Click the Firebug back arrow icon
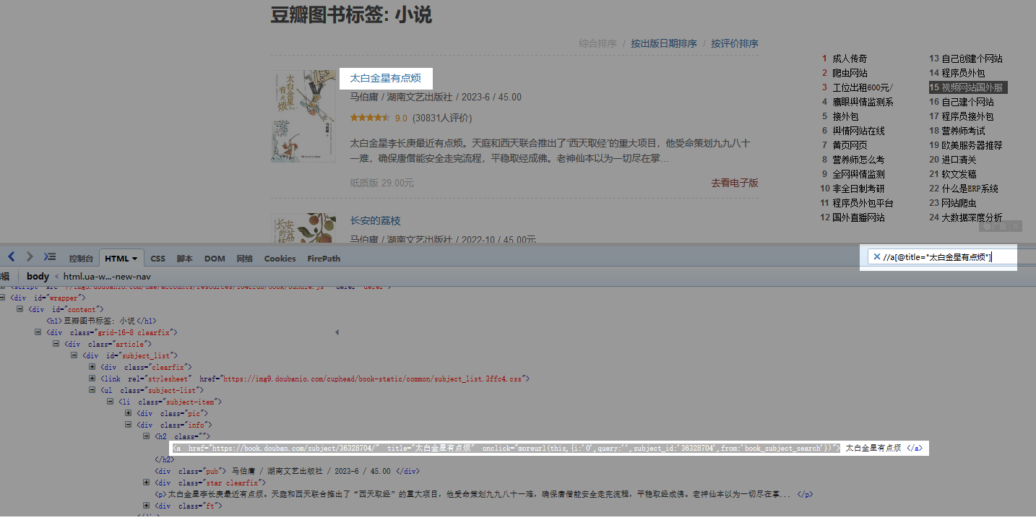The width and height of the screenshot is (1036, 523). (12, 256)
